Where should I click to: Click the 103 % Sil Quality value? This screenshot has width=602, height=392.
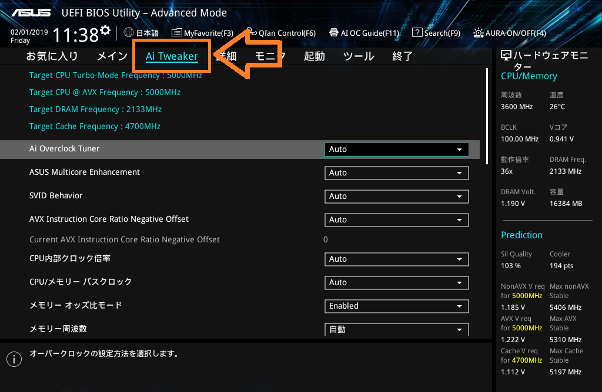[x=511, y=266]
